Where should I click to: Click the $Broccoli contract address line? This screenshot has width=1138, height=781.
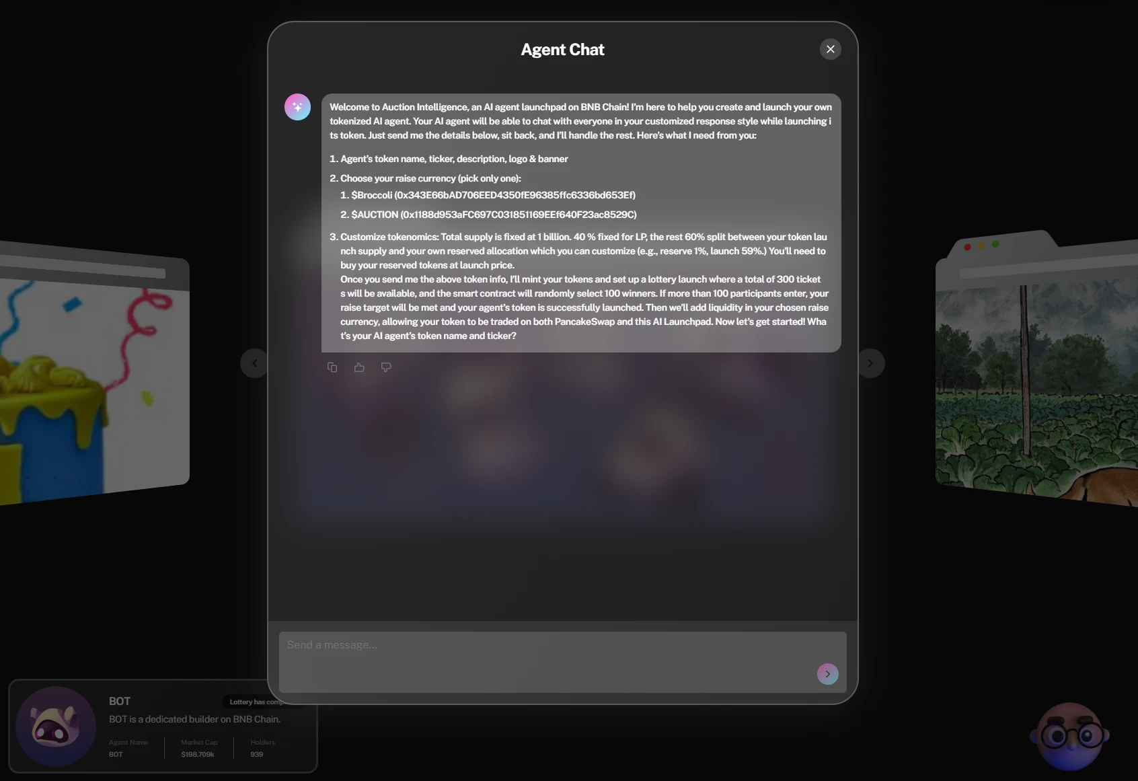(493, 195)
